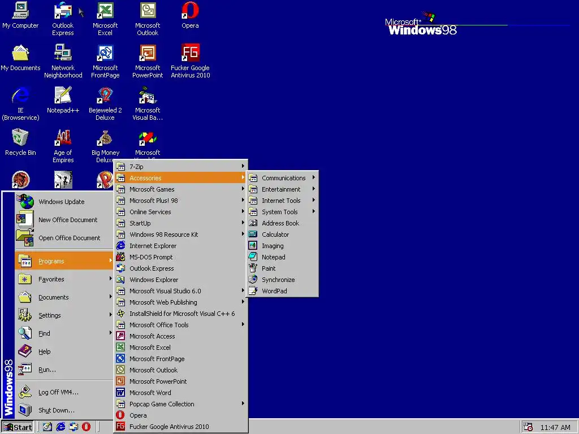Select Microsoft Visual Basic desktop shortcut
579x434 pixels.
click(148, 104)
